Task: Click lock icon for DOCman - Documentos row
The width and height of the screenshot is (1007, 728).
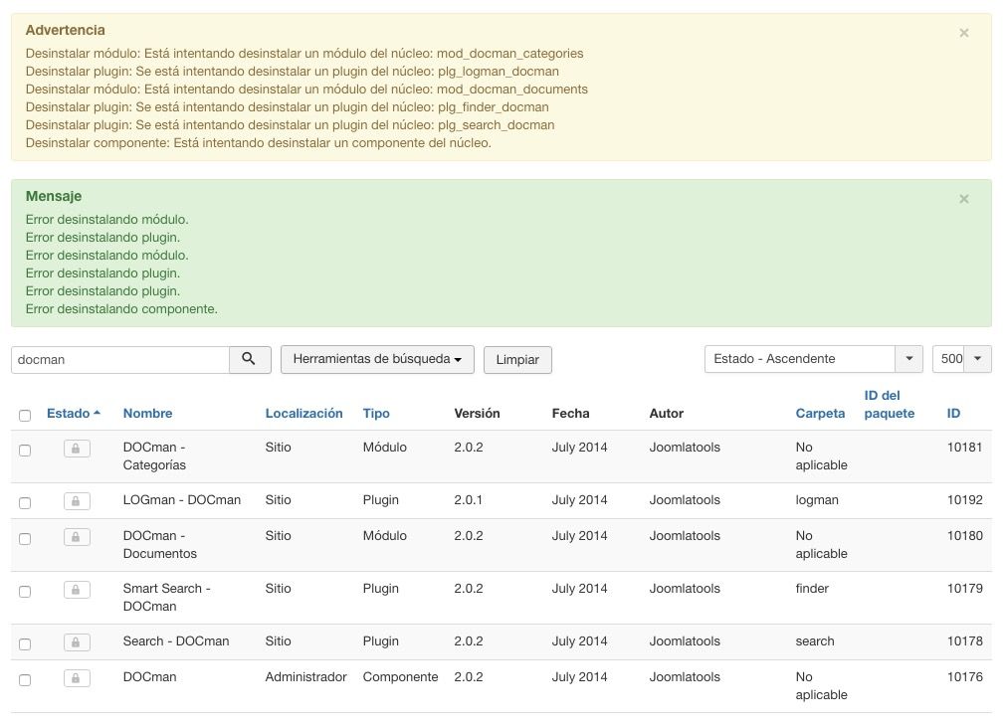Action: (x=77, y=537)
